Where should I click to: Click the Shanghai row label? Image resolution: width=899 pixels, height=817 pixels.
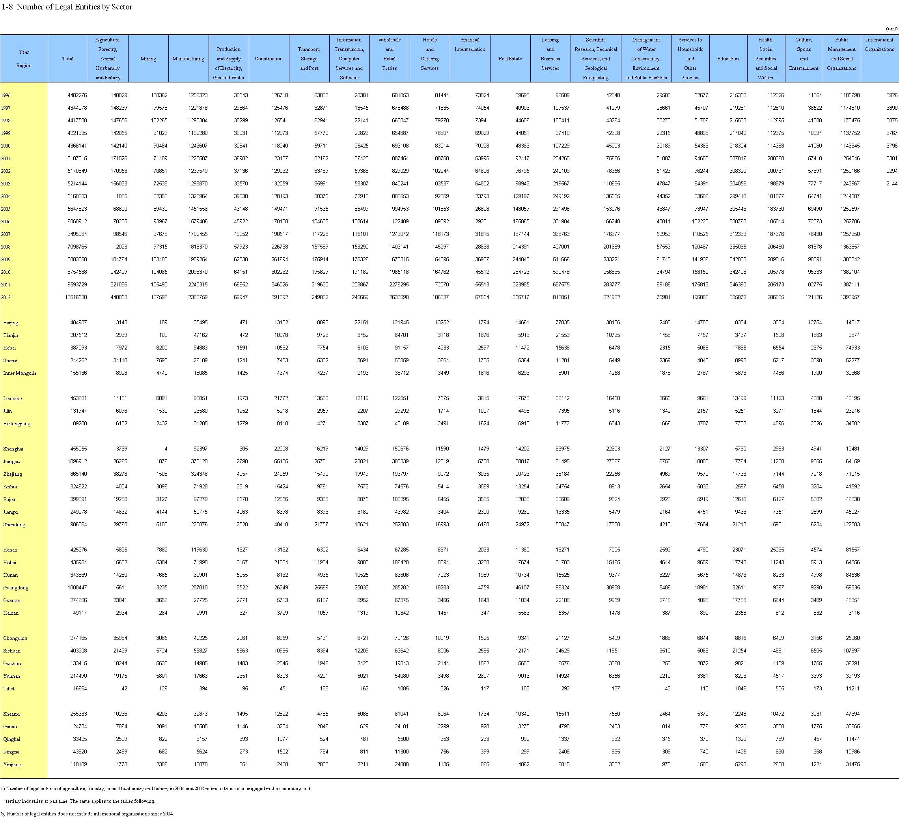point(13,449)
